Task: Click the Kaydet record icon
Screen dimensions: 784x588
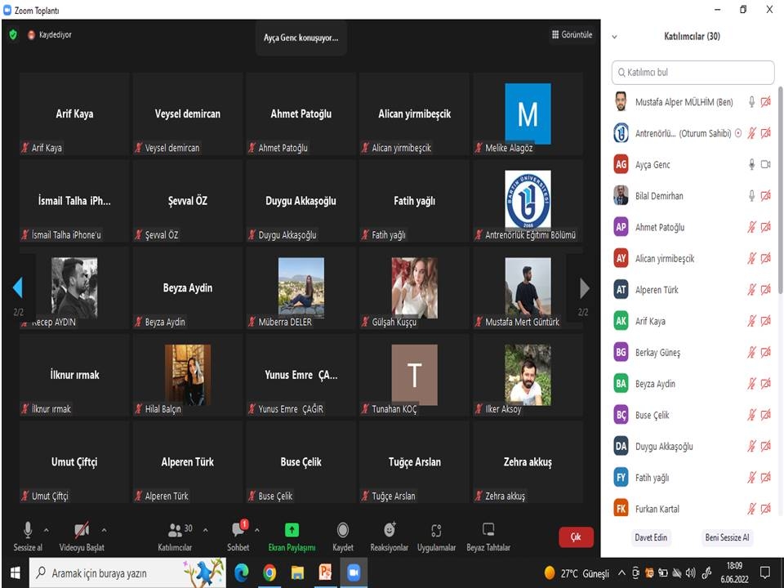Action: tap(343, 531)
